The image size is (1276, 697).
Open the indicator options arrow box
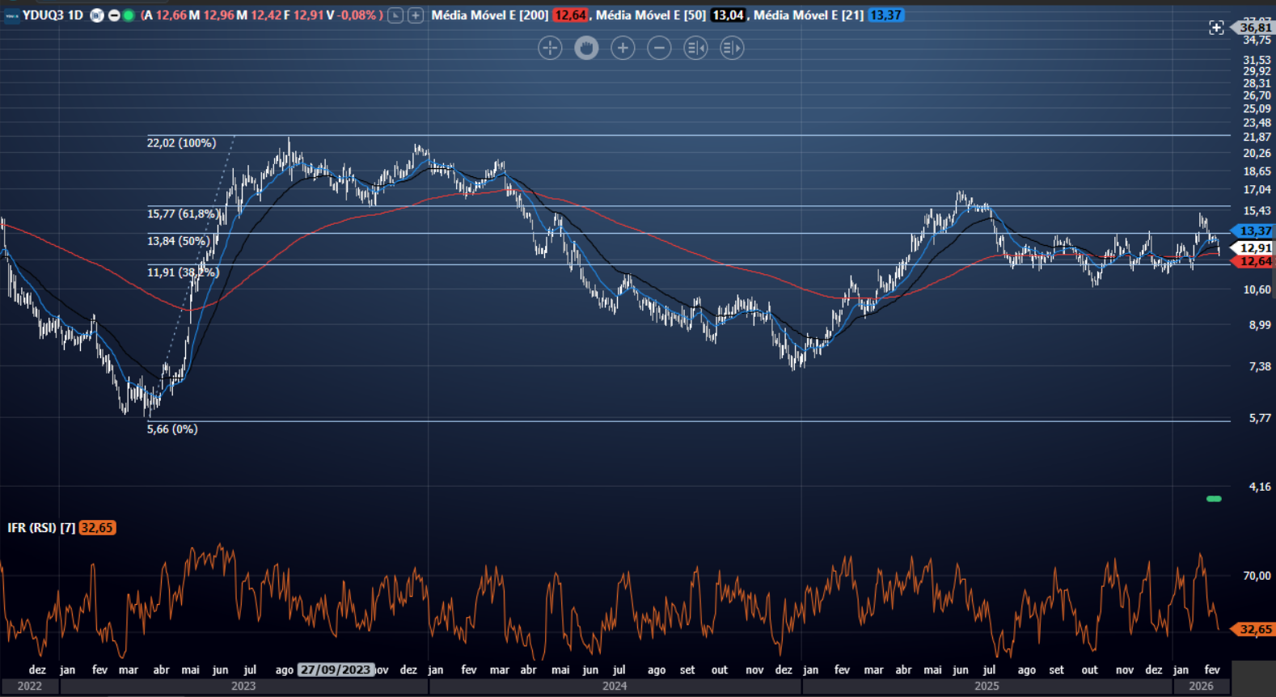395,15
